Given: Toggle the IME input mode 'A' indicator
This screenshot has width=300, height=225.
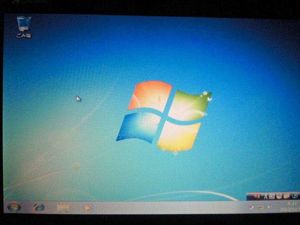Looking at the screenshot, I should 266,196.
